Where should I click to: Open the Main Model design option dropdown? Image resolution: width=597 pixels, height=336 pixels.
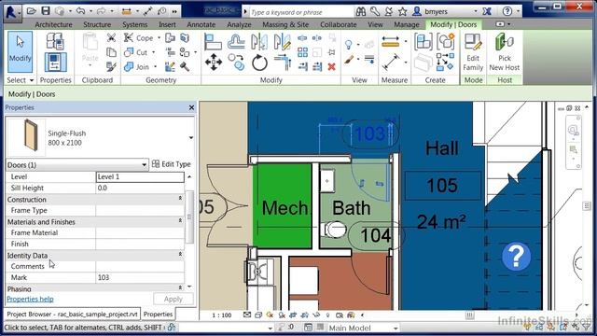[396, 328]
